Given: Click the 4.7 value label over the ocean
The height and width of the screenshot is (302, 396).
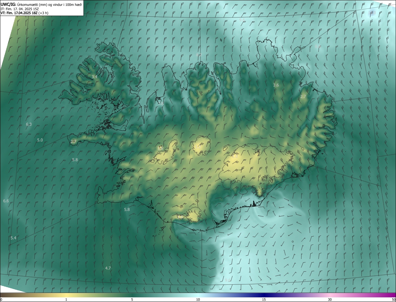Looking at the screenshot, I should tap(108, 268).
